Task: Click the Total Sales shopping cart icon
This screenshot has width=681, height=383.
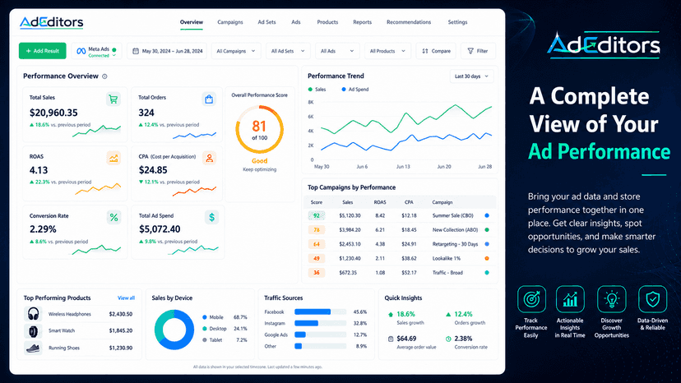Action: [x=113, y=99]
